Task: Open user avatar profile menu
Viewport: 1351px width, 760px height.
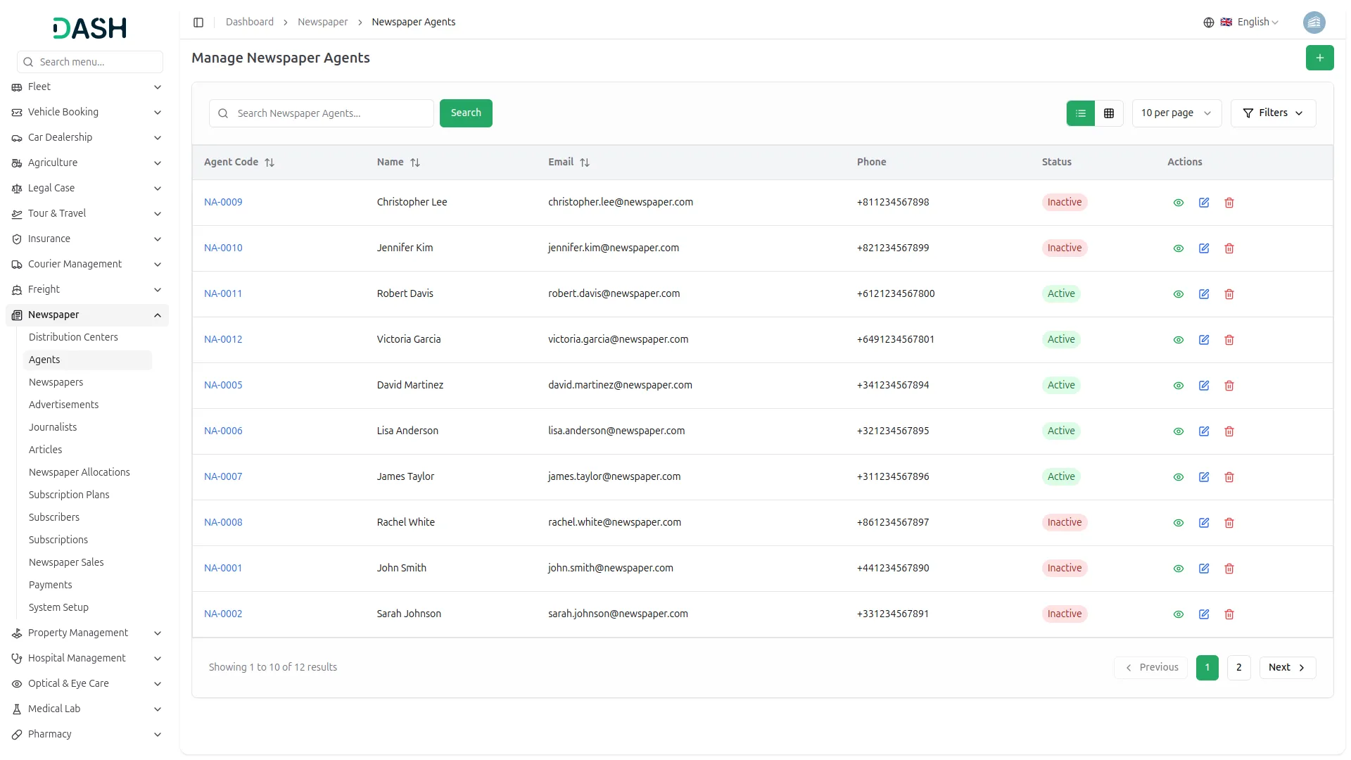Action: pyautogui.click(x=1314, y=23)
